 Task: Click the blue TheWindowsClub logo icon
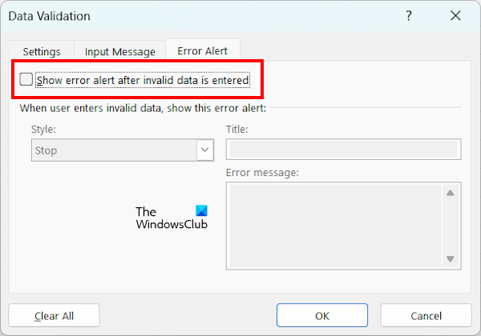click(200, 211)
